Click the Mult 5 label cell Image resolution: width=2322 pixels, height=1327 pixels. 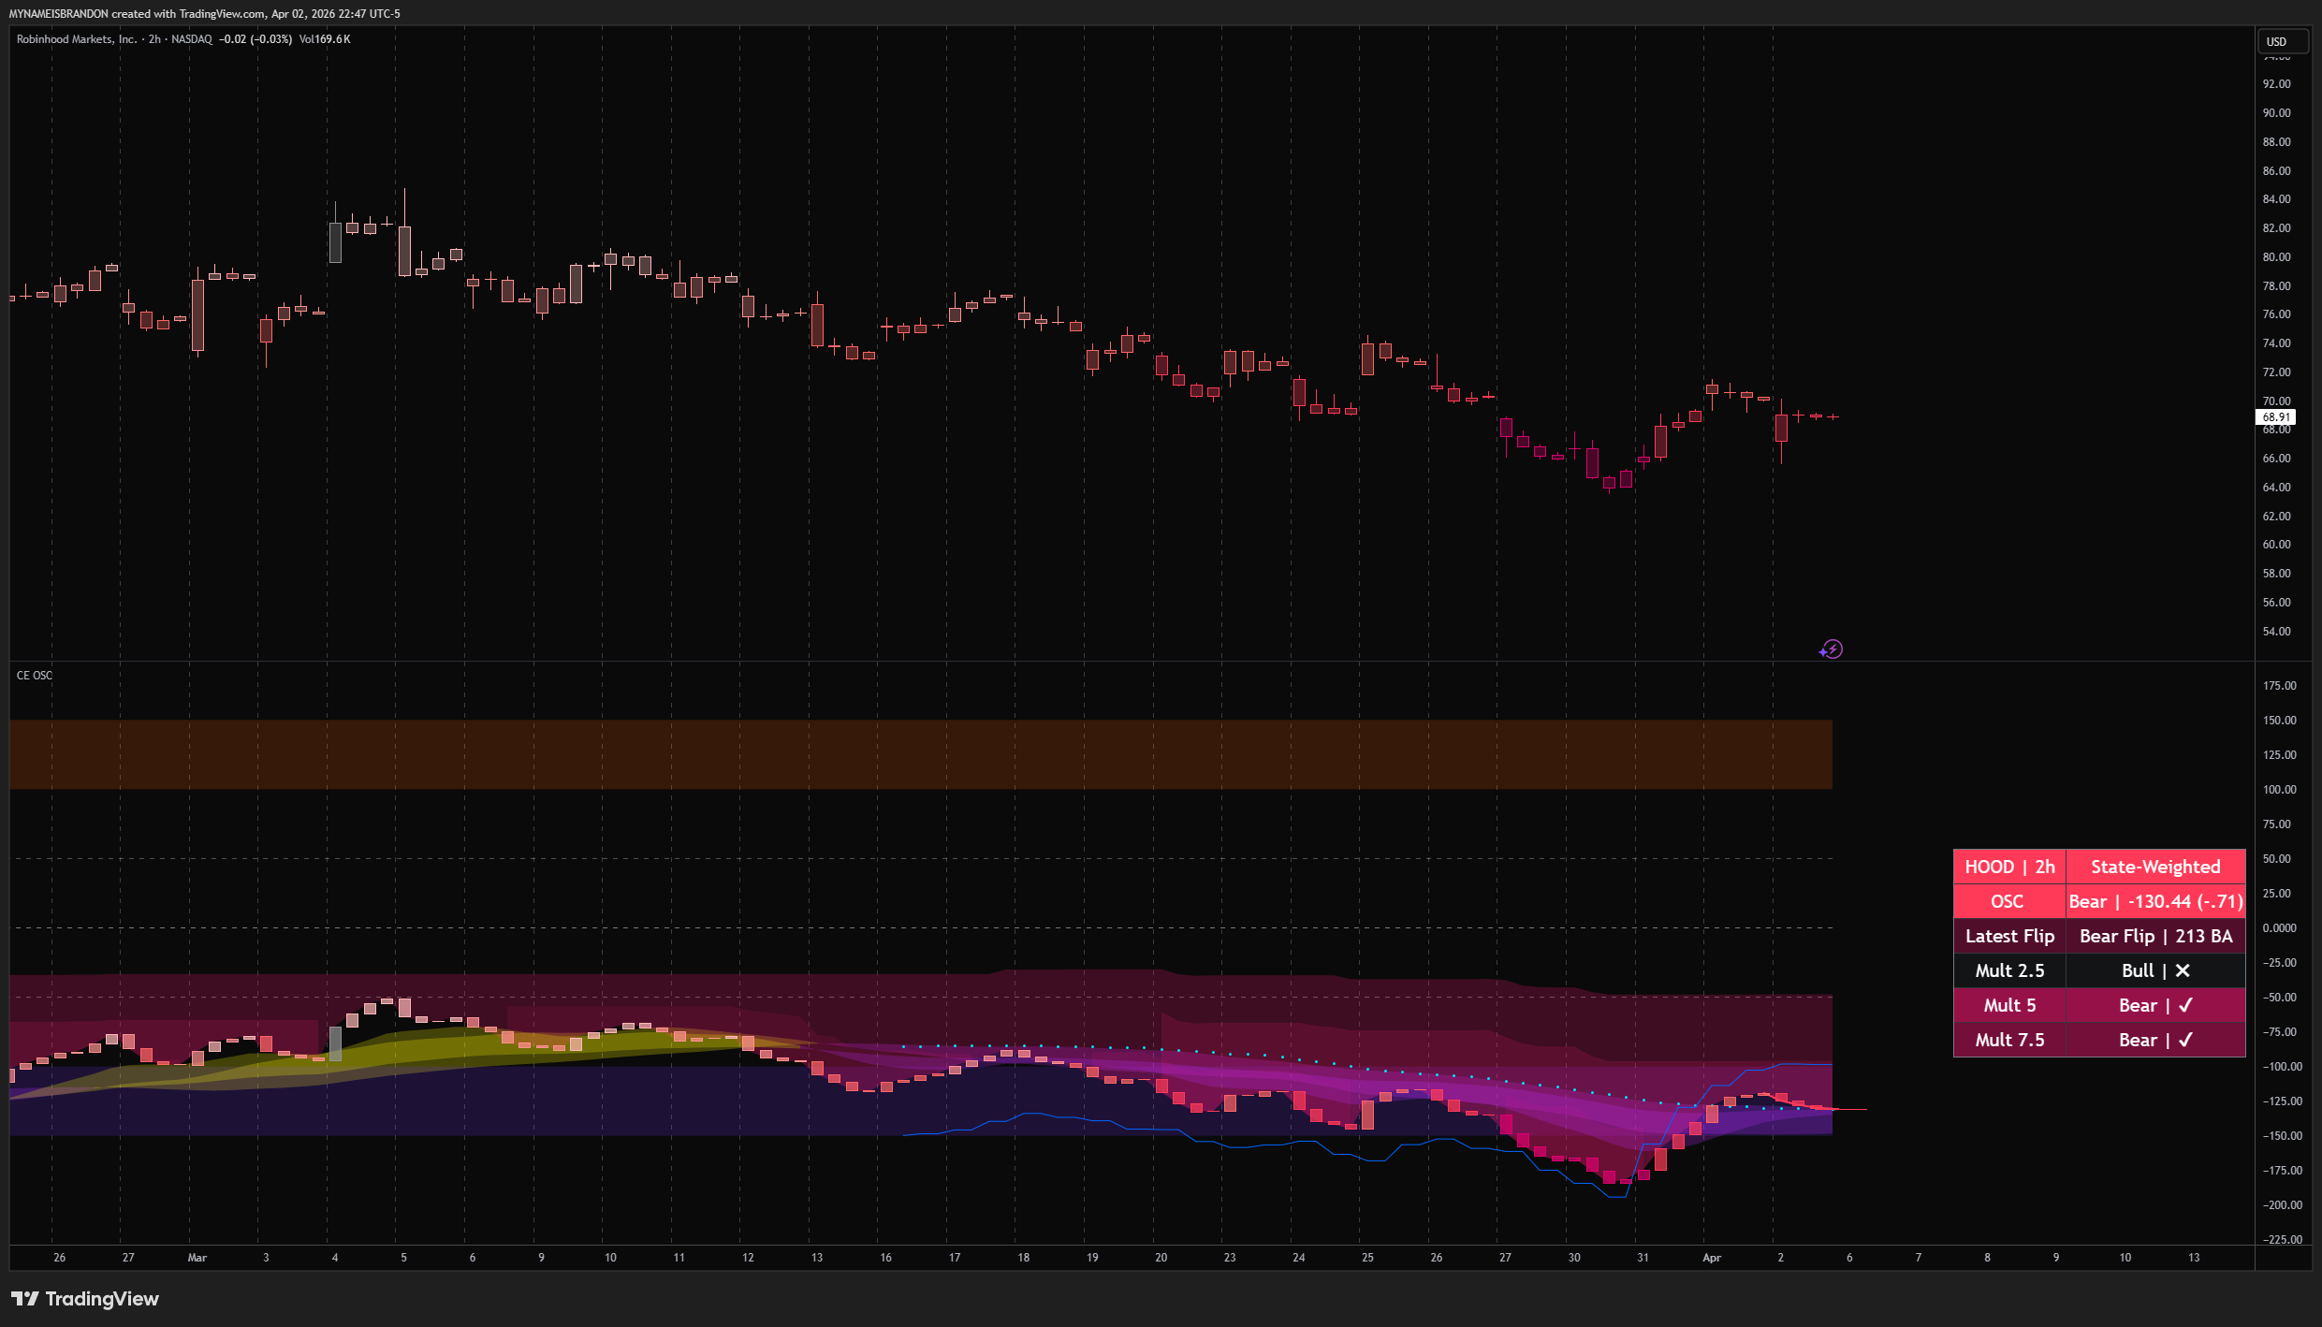[x=2009, y=1005]
